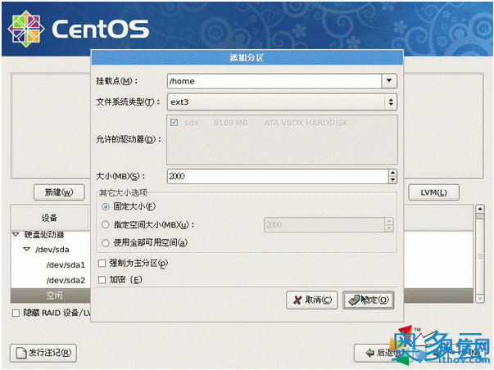Collapse the hard drives tree node
Viewport: 494px width, 370px height.
[x=16, y=234]
